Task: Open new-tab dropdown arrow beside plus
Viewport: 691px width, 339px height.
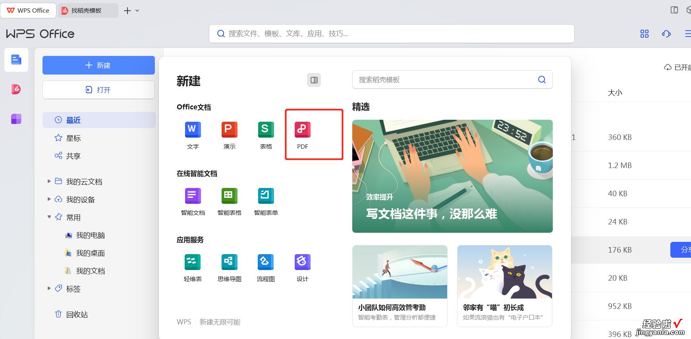Action: [x=137, y=11]
